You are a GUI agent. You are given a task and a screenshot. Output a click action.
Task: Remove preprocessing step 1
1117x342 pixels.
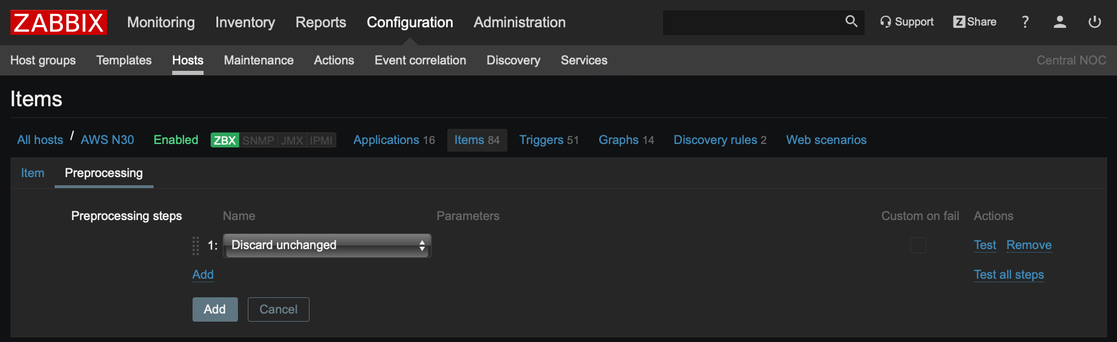(x=1029, y=245)
